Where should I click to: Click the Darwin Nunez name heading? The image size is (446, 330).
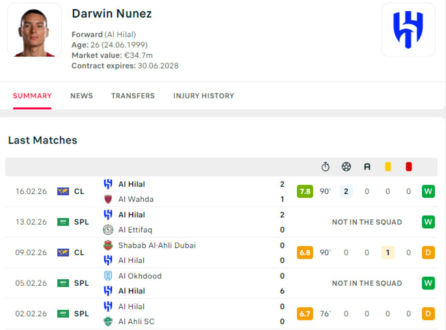coord(112,14)
